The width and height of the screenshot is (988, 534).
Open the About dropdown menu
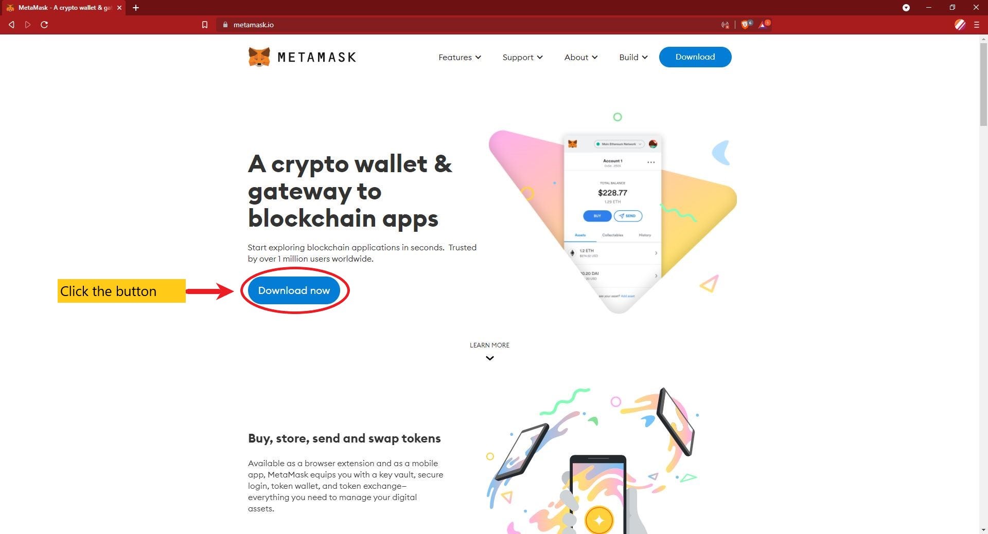(580, 57)
